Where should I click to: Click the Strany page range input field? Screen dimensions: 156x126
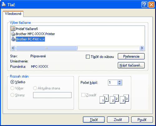pyautogui.click(x=52, y=95)
